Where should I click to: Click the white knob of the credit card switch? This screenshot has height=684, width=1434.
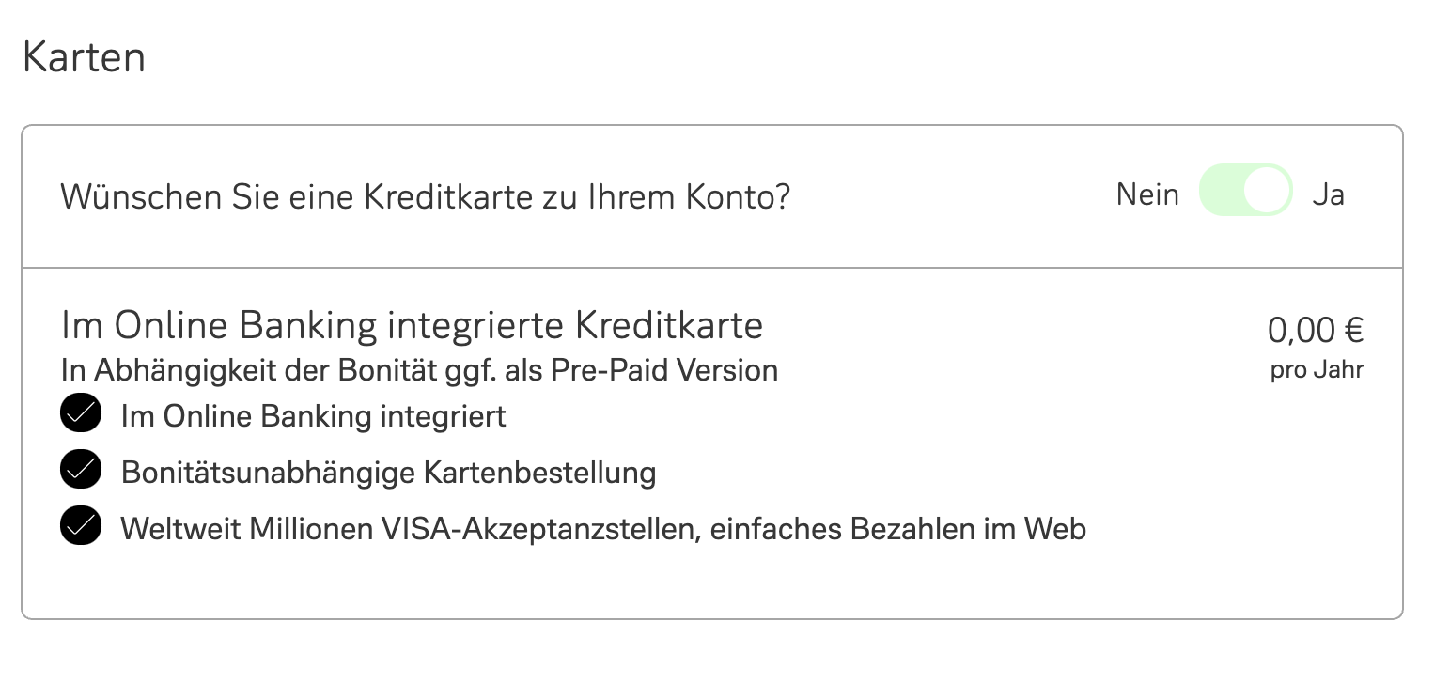[1267, 191]
